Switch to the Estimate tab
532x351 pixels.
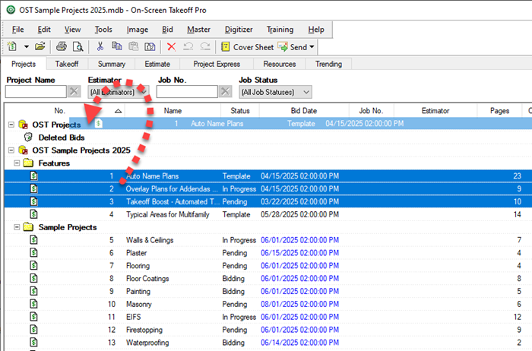point(157,64)
